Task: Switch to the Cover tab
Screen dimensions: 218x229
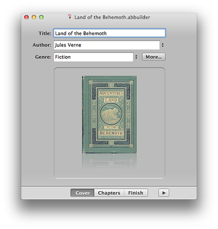Action: (82, 193)
